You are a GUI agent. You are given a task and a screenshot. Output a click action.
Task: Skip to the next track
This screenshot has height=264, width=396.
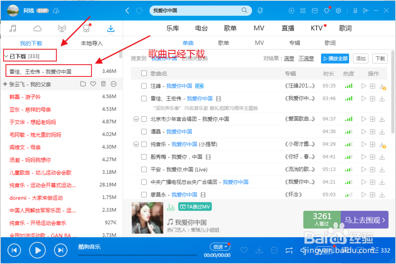pyautogui.click(x=61, y=250)
